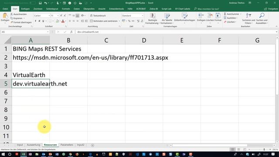Toggle Verbinden und zentrieren merge
The image size is (279, 157).
tap(104, 21)
